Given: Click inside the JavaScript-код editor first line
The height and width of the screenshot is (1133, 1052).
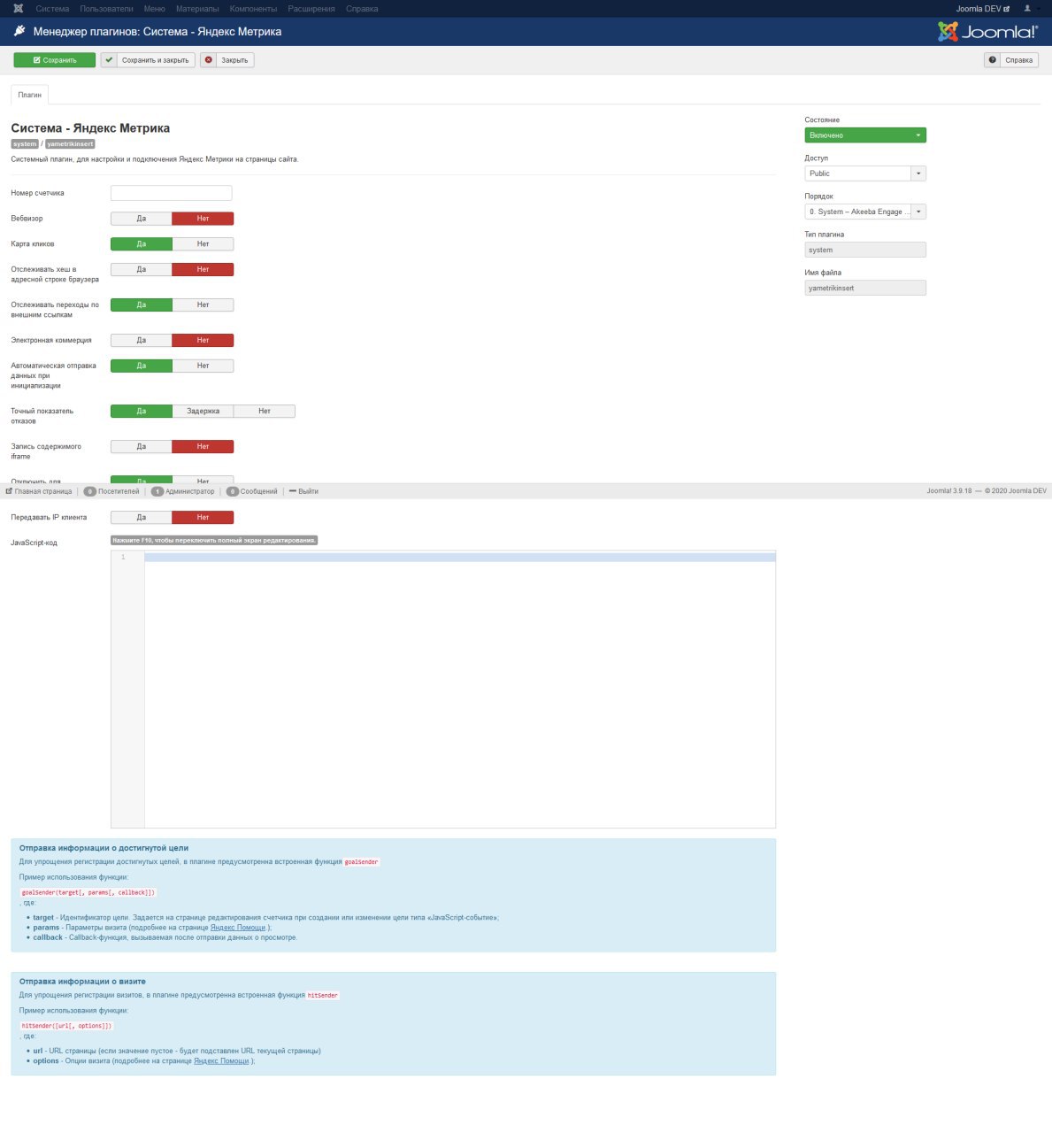Looking at the screenshot, I should click(460, 558).
